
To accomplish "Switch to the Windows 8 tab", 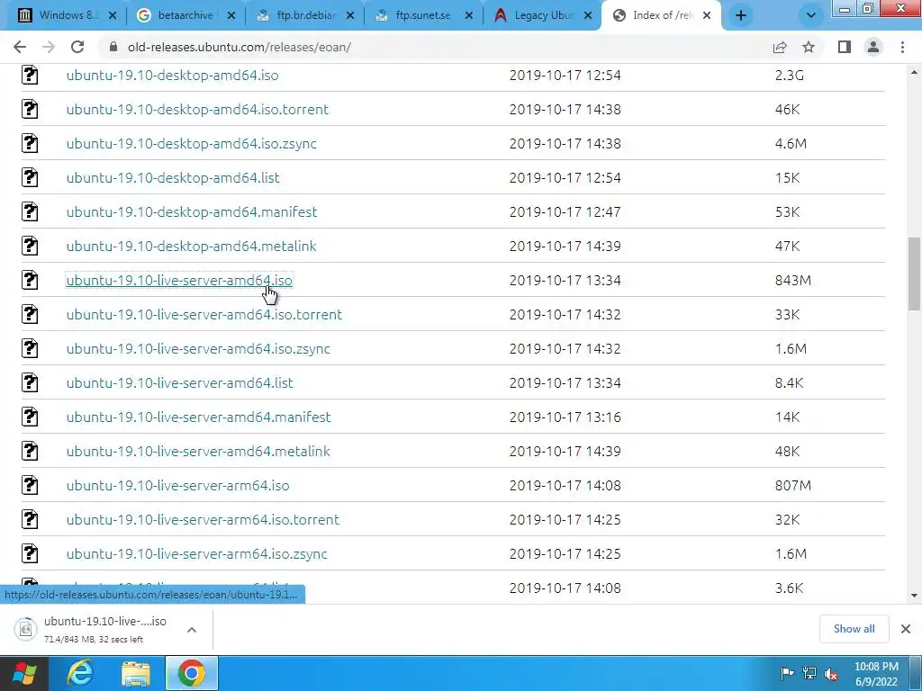I will coord(68,15).
